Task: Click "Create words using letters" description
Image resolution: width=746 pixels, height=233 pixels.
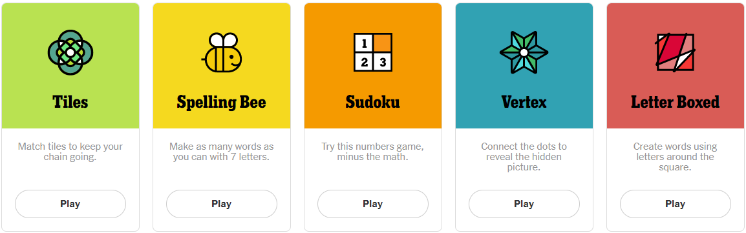Action: [x=675, y=157]
